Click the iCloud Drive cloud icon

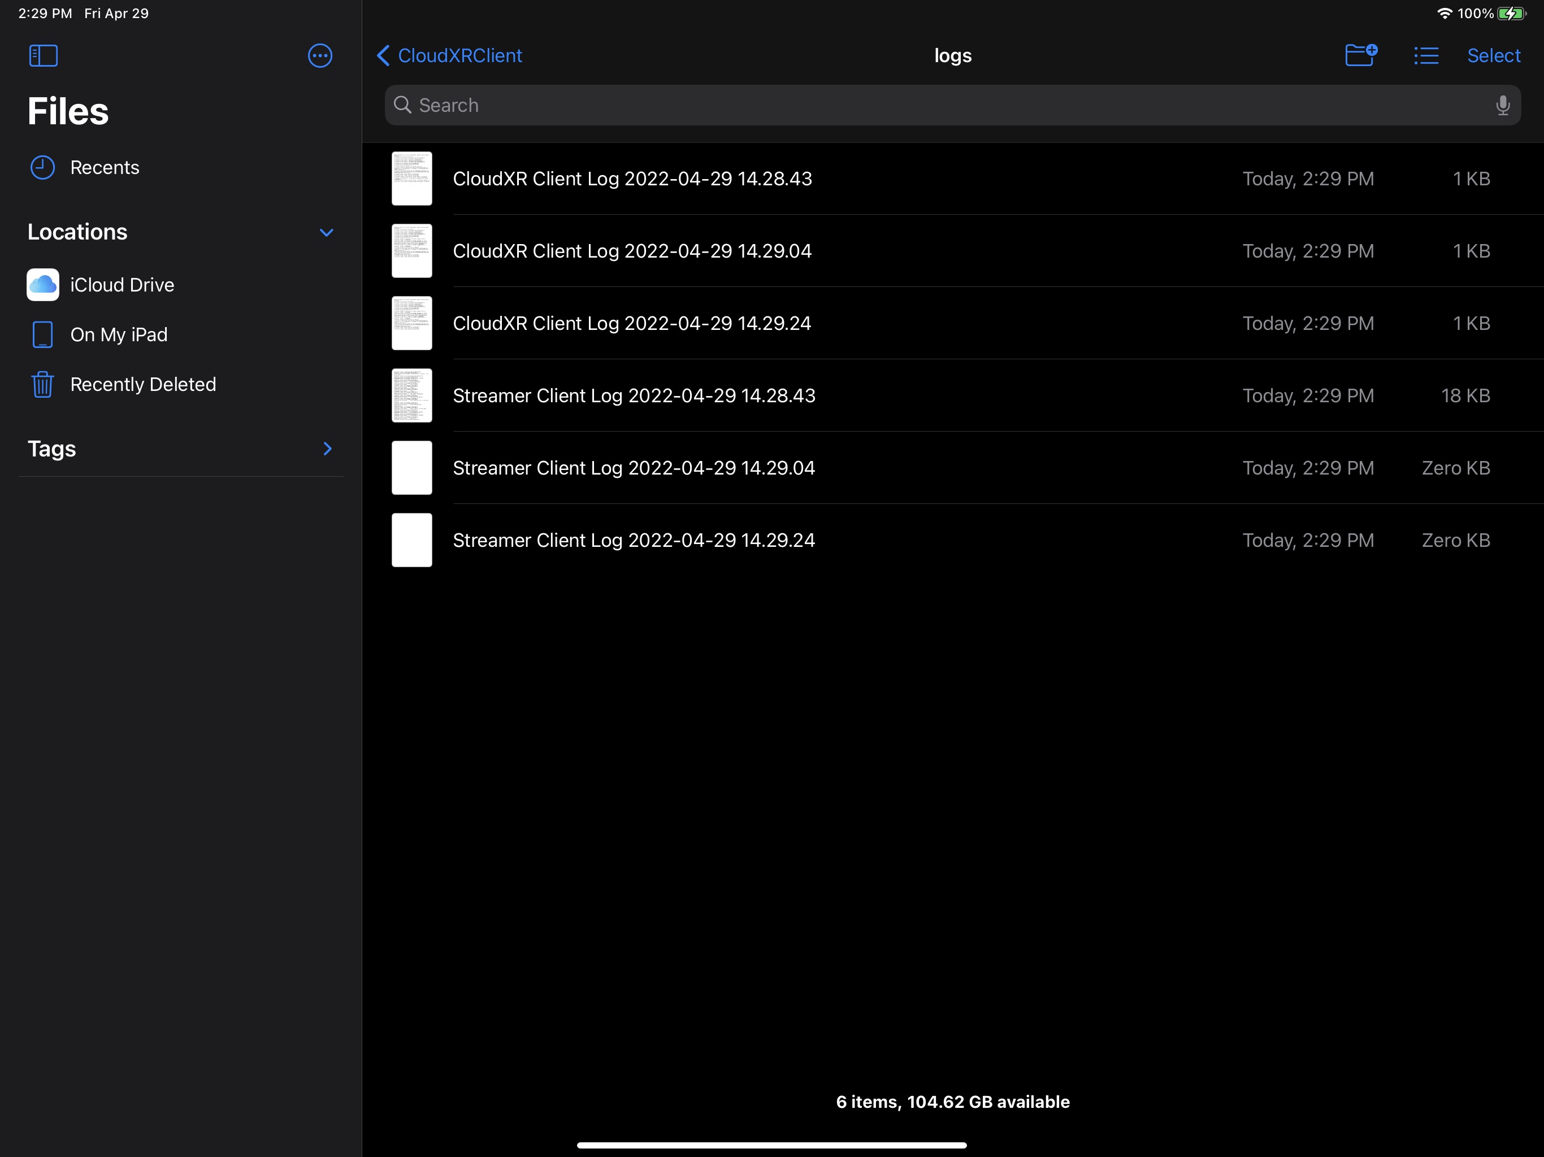42,285
